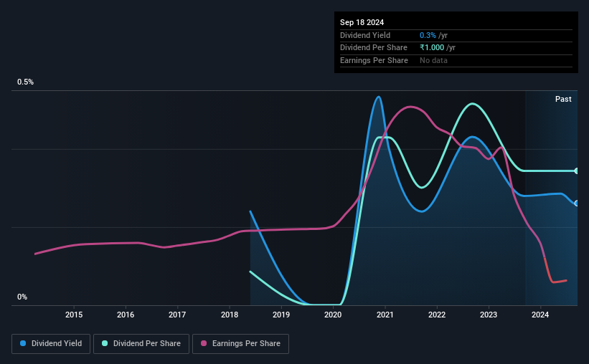The height and width of the screenshot is (364, 589).
Task: Click the 2024 x-axis label
Action: click(x=540, y=315)
